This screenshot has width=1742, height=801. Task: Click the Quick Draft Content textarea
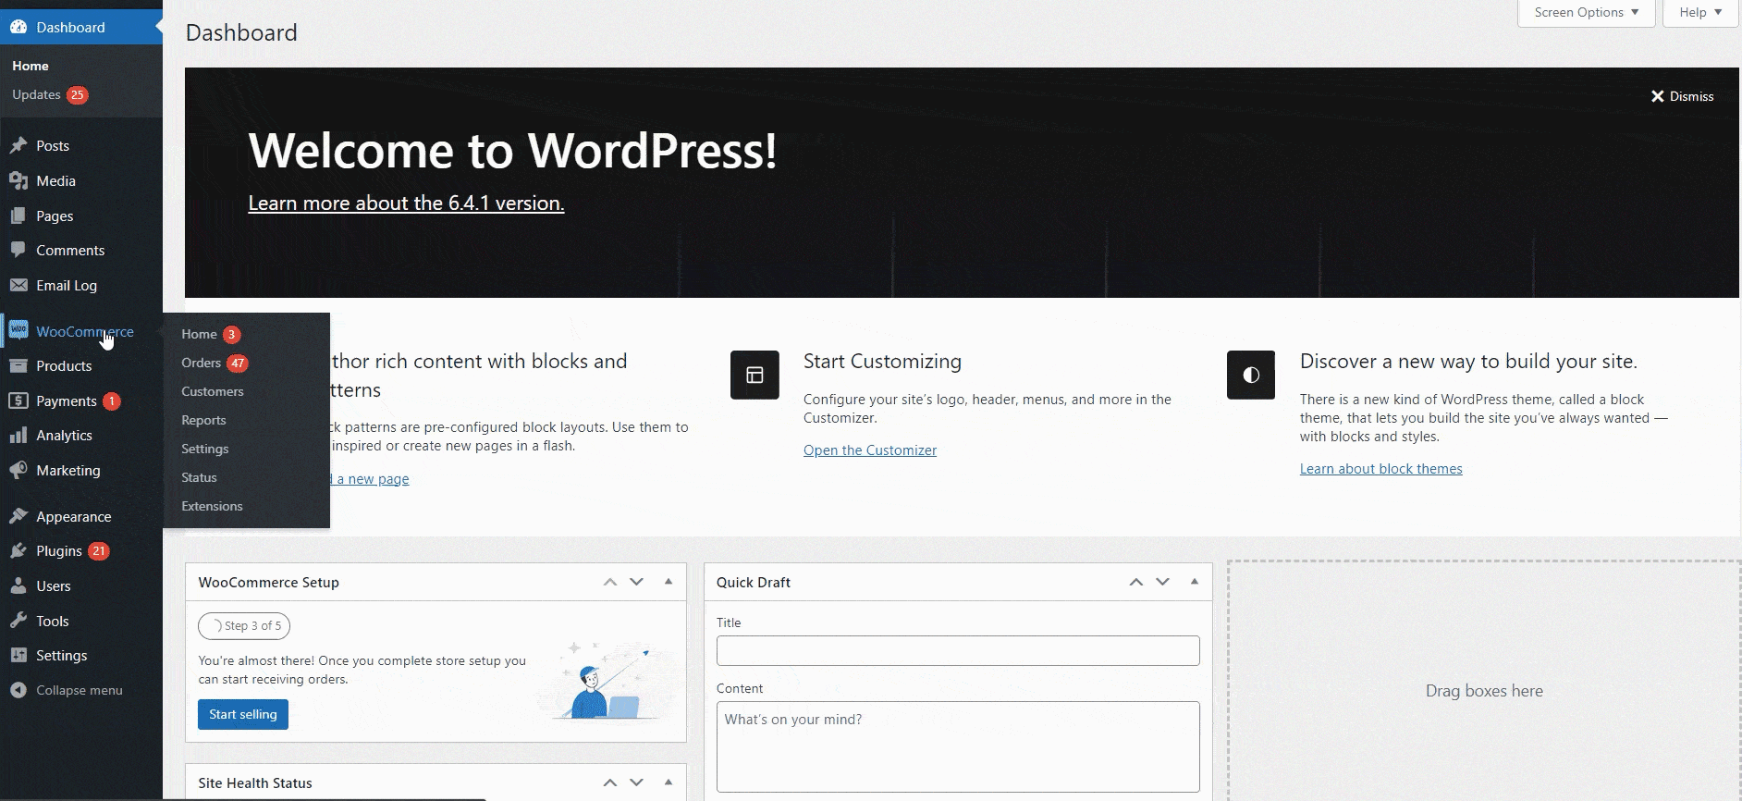pyautogui.click(x=958, y=746)
